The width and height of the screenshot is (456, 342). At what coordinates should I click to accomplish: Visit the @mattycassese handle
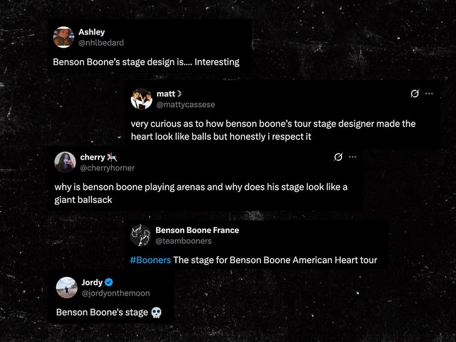point(185,105)
